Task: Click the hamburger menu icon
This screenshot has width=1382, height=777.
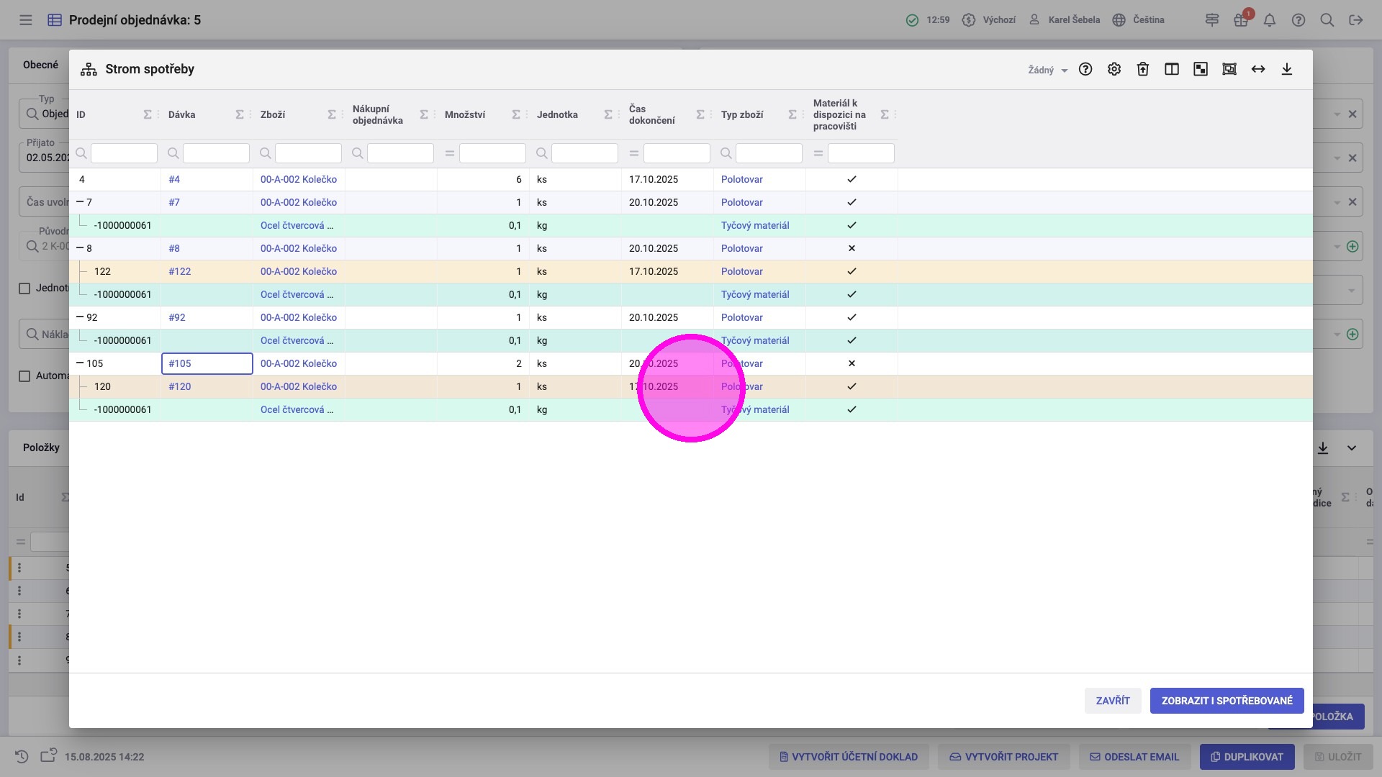Action: click(26, 20)
